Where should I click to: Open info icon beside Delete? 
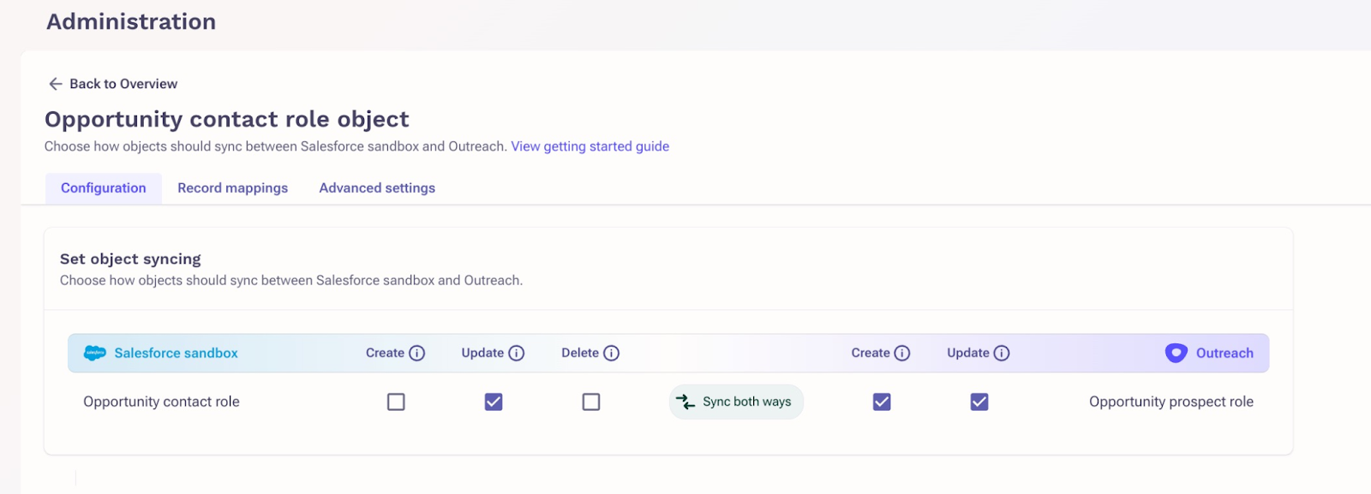click(612, 353)
